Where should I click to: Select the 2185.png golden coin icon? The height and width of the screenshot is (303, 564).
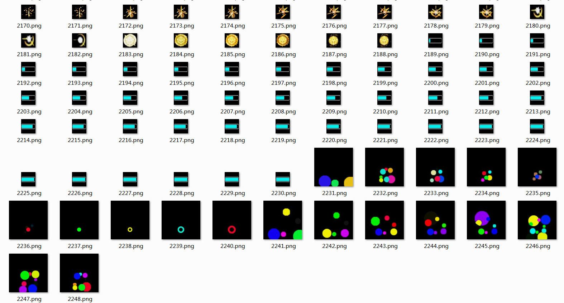[x=232, y=41]
